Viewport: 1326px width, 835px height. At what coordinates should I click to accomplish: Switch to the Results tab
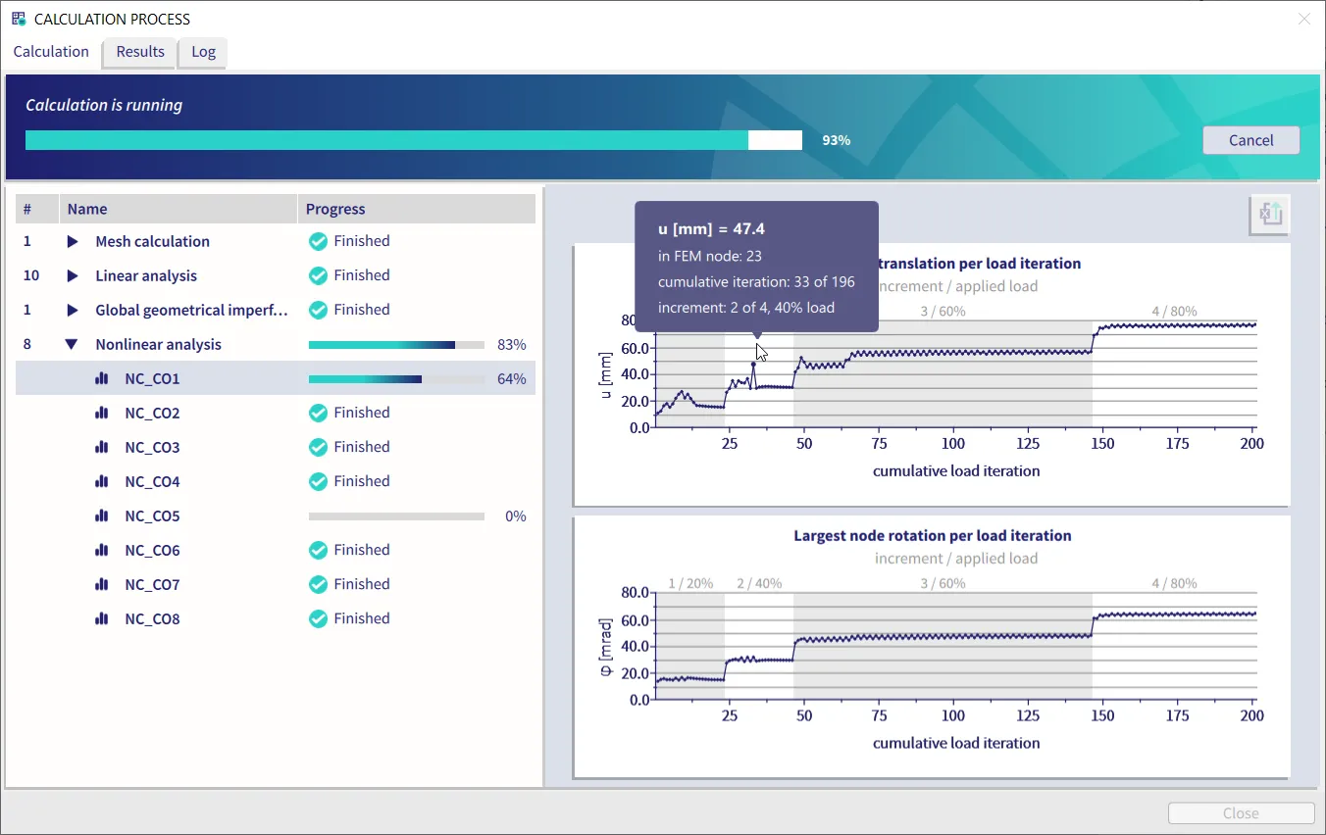[140, 52]
